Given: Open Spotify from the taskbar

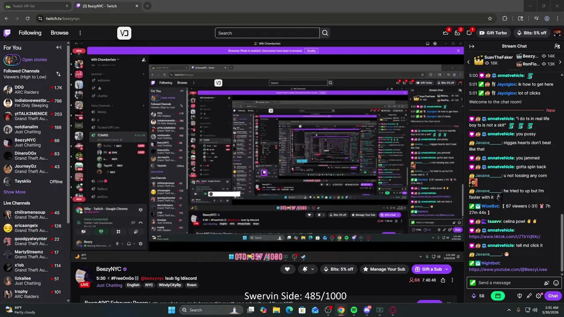Looking at the screenshot, I should coord(354,310).
